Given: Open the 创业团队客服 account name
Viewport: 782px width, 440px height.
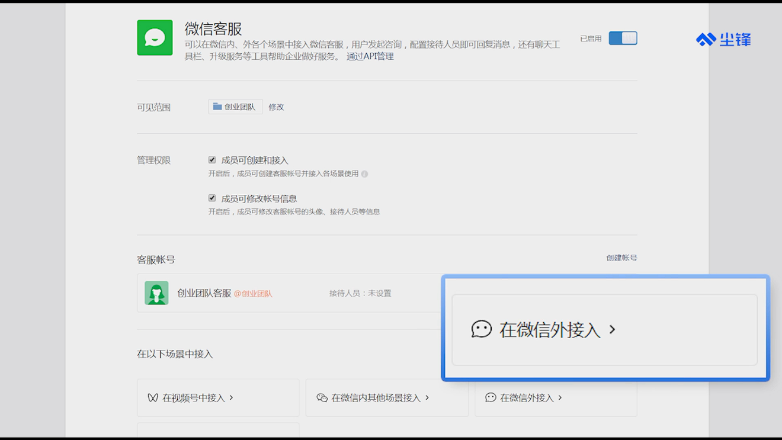Looking at the screenshot, I should coord(204,293).
